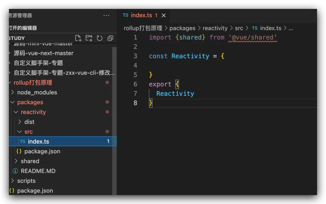Screen dimensions: 326x204
Task: Expand the shared folder
Action: (x=16, y=161)
